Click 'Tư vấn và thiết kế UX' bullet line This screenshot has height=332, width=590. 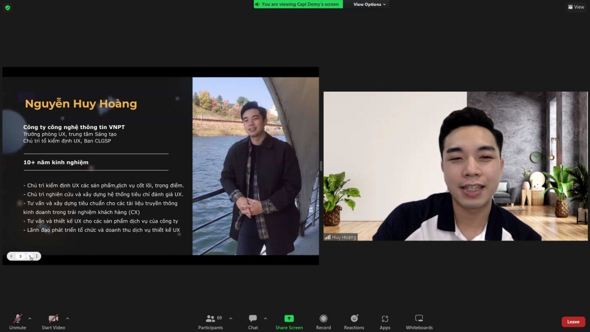pos(101,221)
